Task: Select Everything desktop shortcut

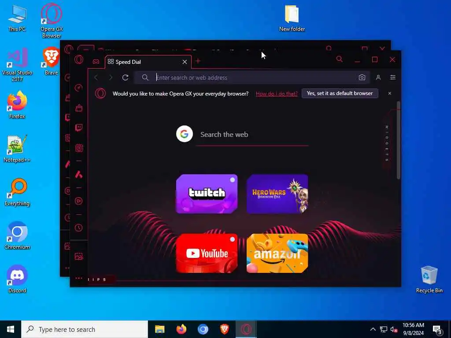Action: point(17,192)
